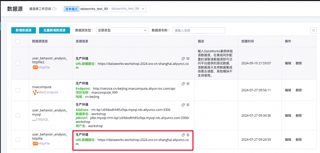Click the user_behavior_analysis_mysql datasource name

pos(50,112)
